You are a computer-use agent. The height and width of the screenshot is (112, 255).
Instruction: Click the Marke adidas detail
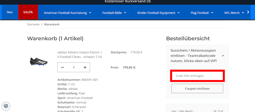click(67, 89)
